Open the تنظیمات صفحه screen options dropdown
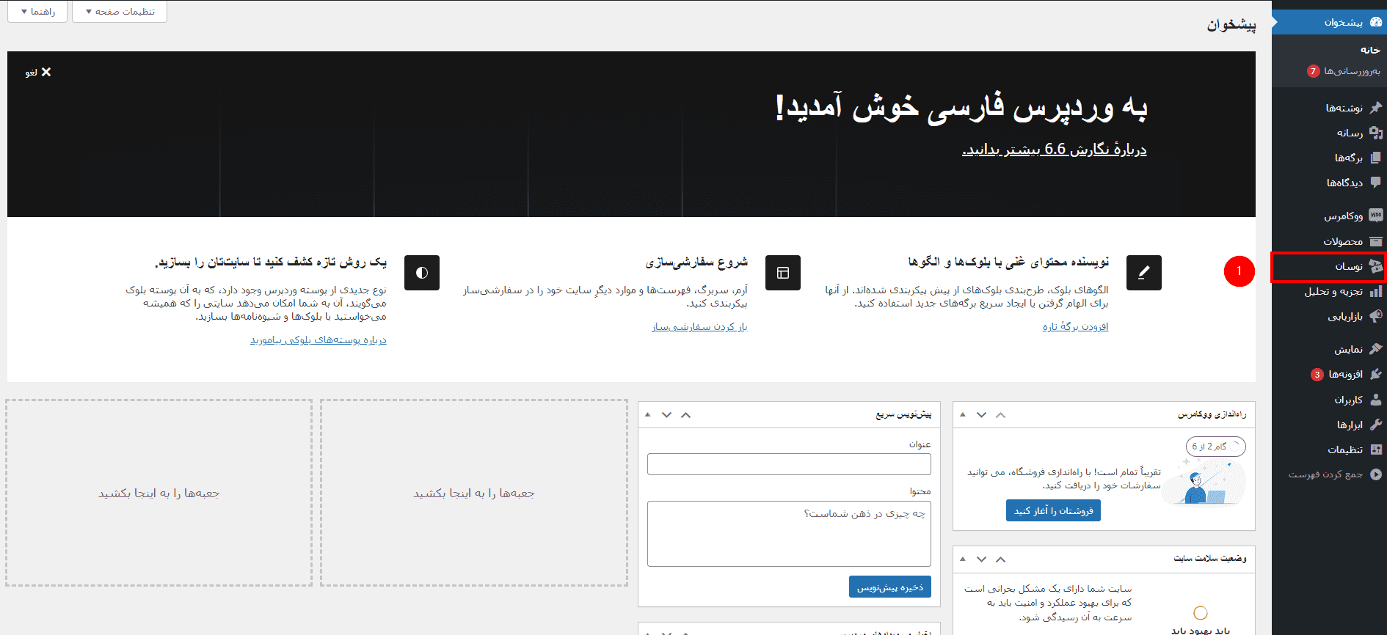The width and height of the screenshot is (1387, 635). coord(120,12)
